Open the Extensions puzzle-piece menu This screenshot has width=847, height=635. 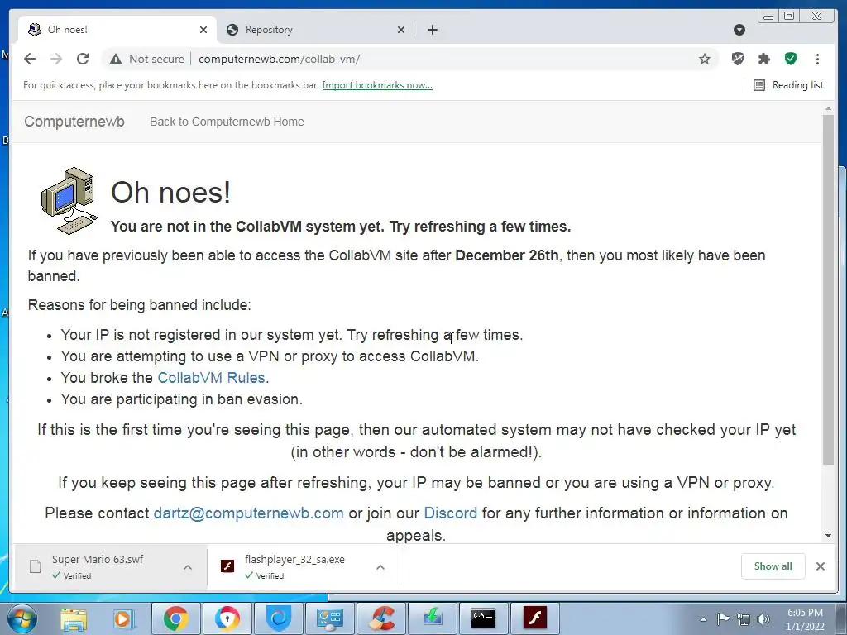click(763, 59)
